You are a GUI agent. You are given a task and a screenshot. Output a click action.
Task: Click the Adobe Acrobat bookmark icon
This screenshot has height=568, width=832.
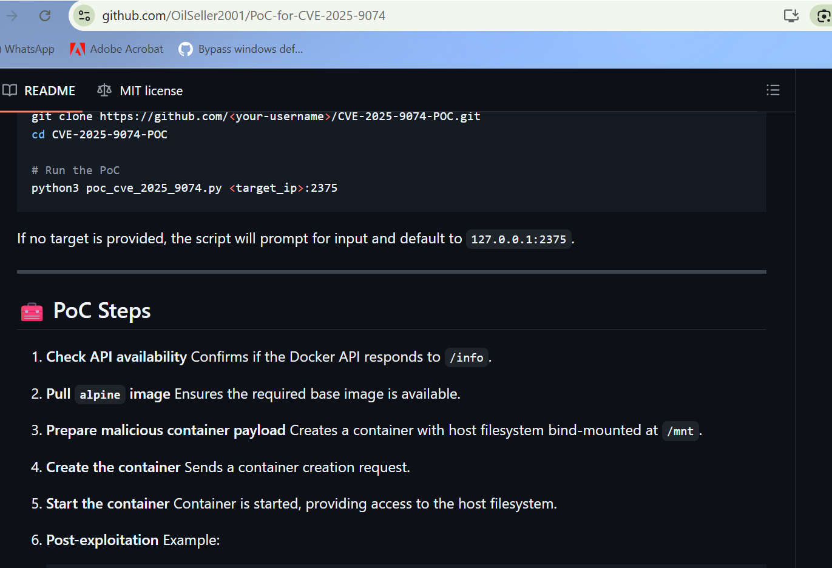click(x=77, y=49)
